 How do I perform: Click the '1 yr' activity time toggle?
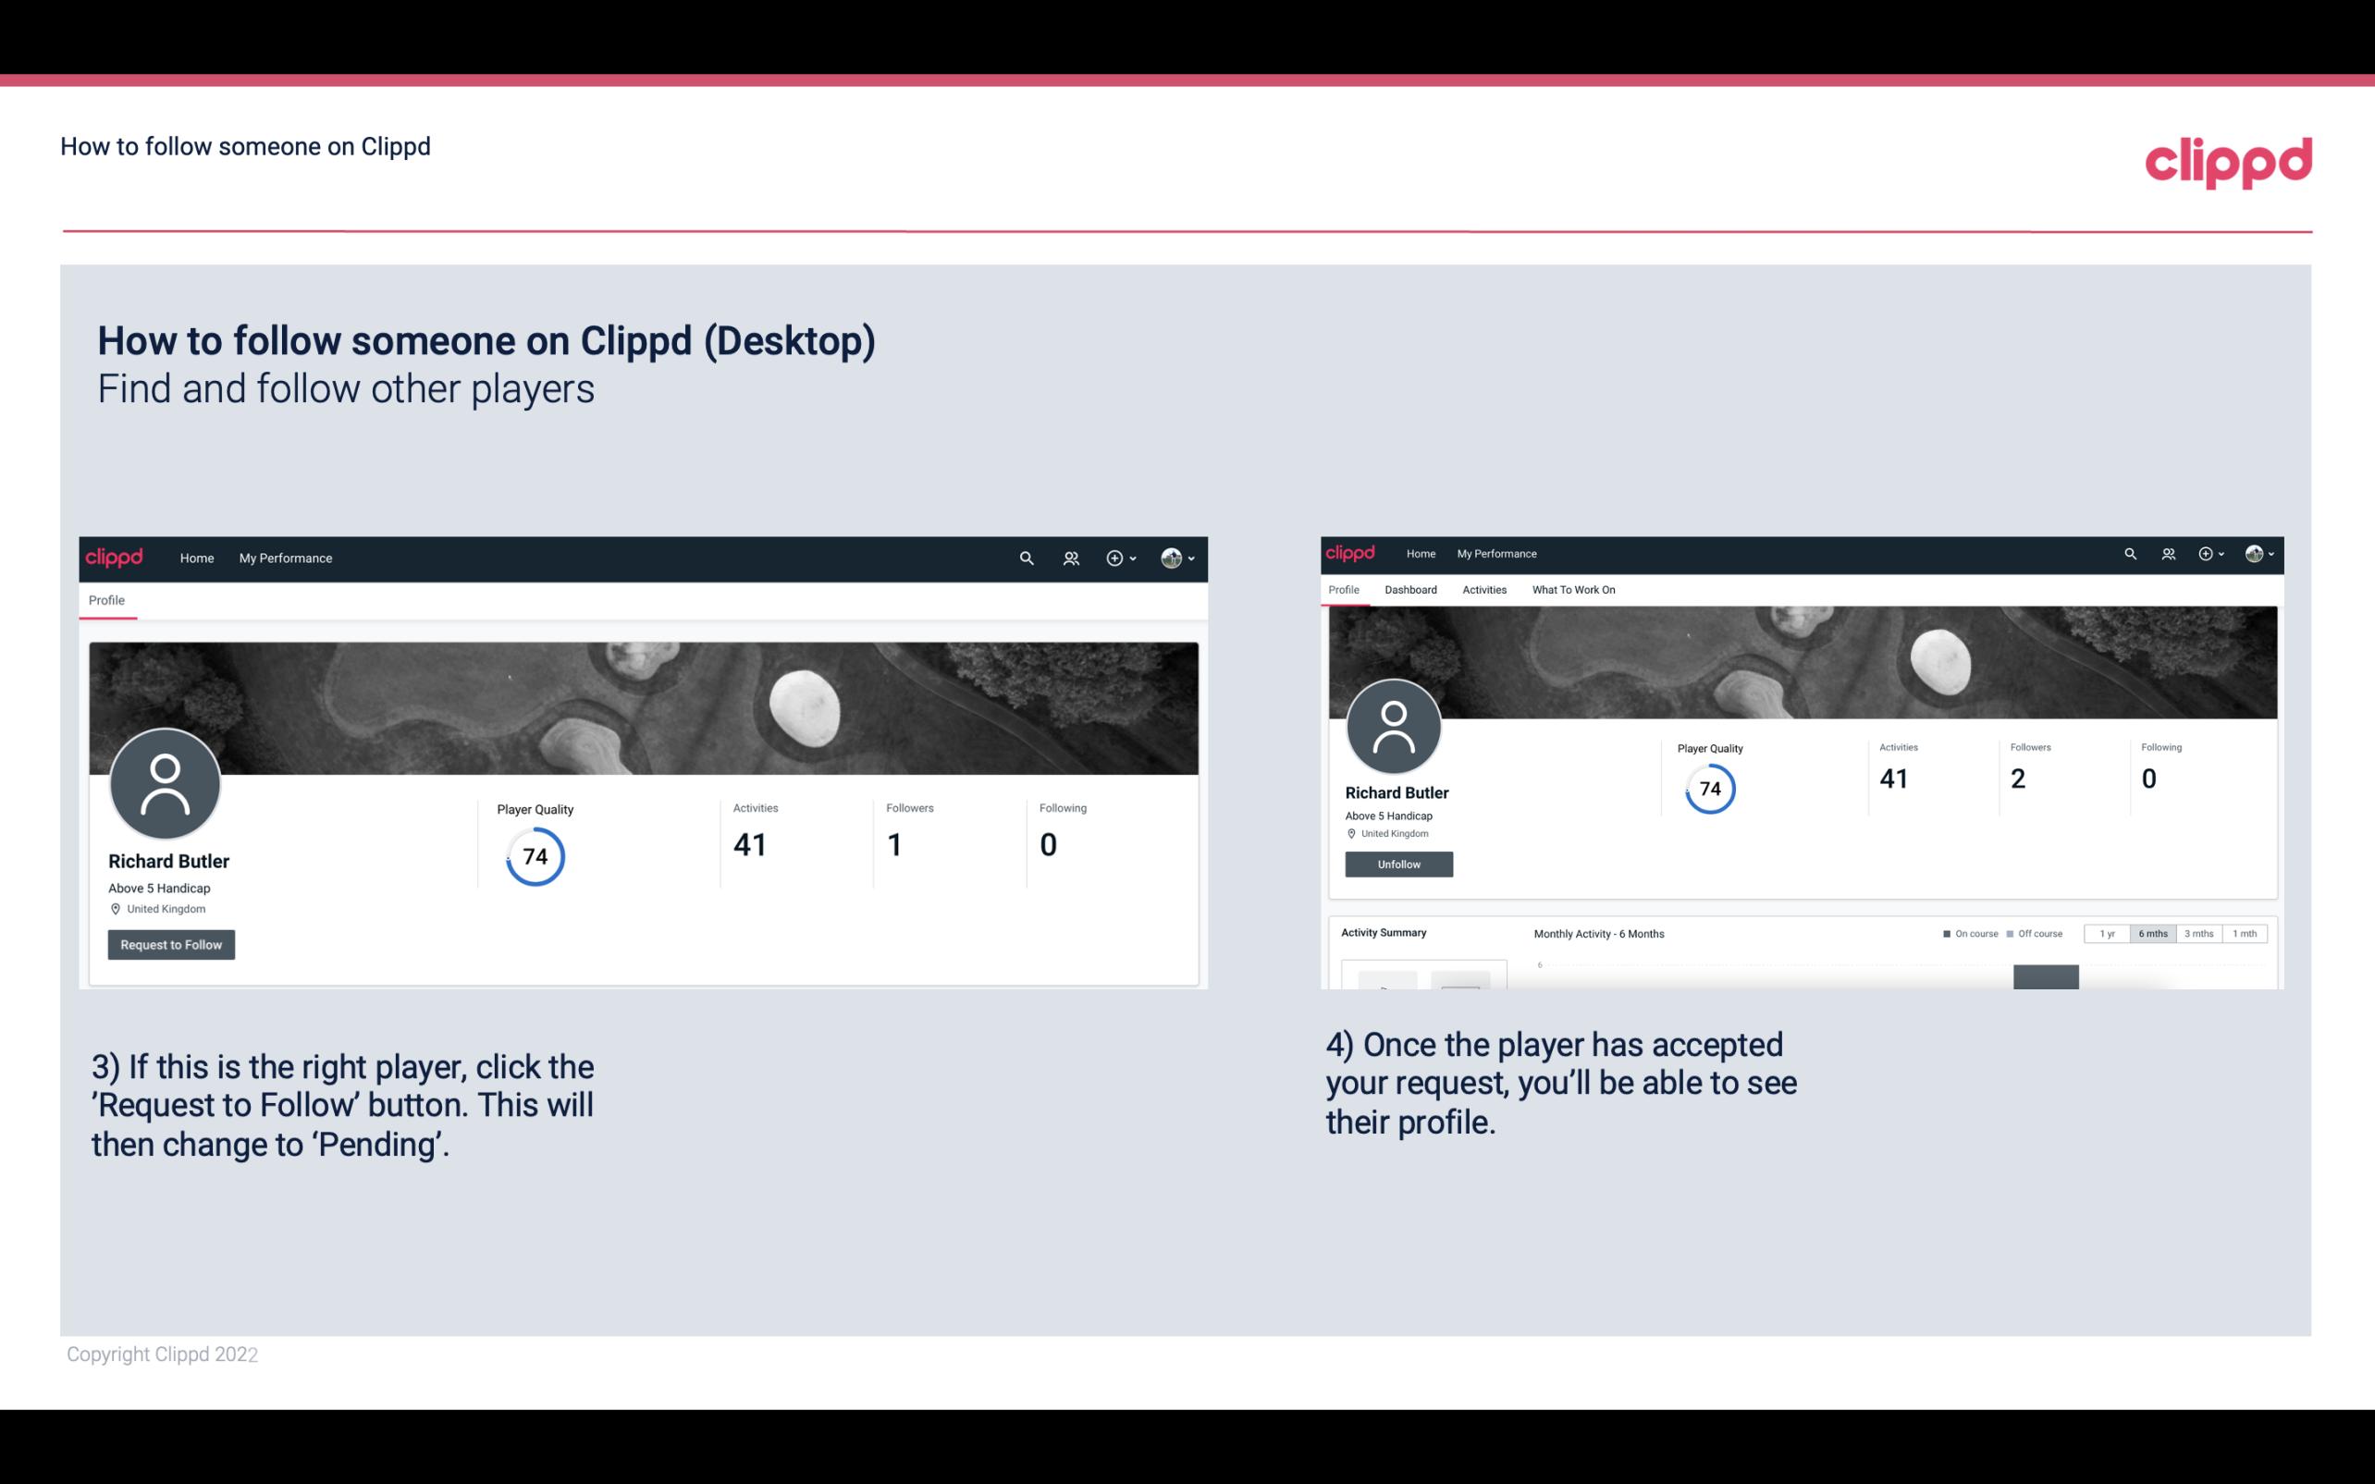[2105, 934]
